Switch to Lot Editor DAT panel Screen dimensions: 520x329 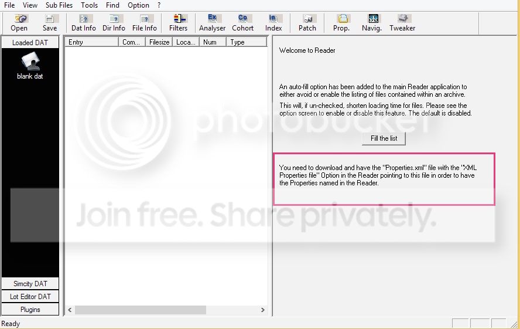[30, 297]
